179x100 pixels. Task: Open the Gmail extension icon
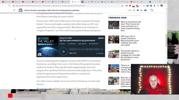[126, 6]
